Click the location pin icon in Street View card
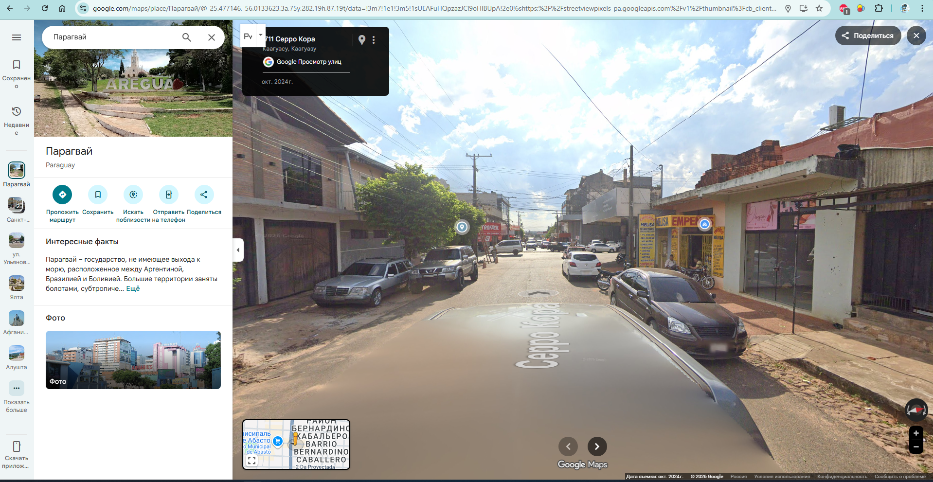Image resolution: width=933 pixels, height=482 pixels. [x=361, y=40]
